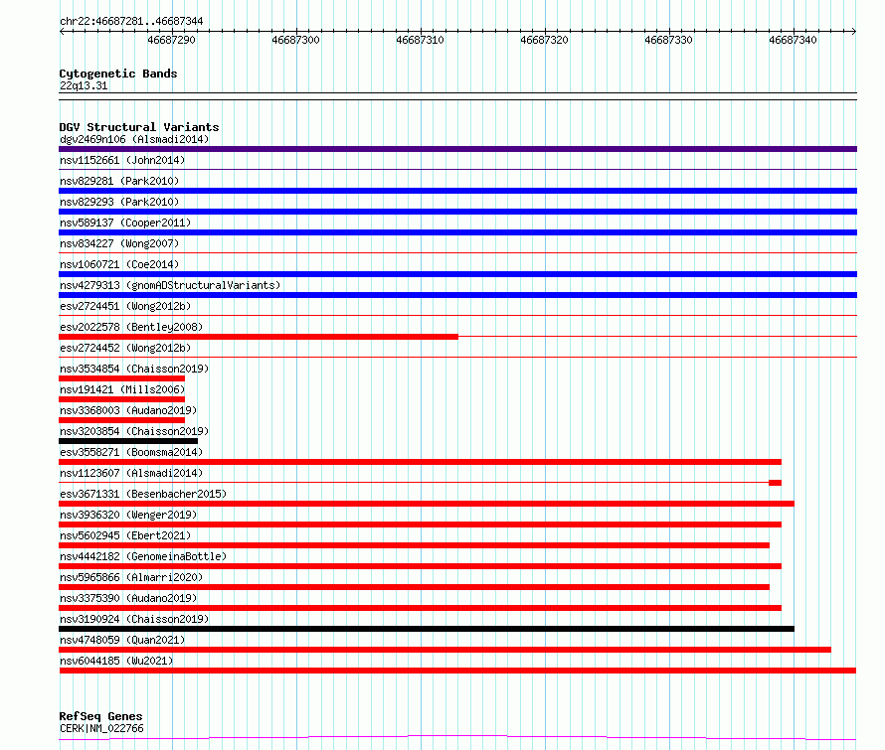Click ruler position 46687310
Screen dimensions: 885x750
pyautogui.click(x=420, y=40)
